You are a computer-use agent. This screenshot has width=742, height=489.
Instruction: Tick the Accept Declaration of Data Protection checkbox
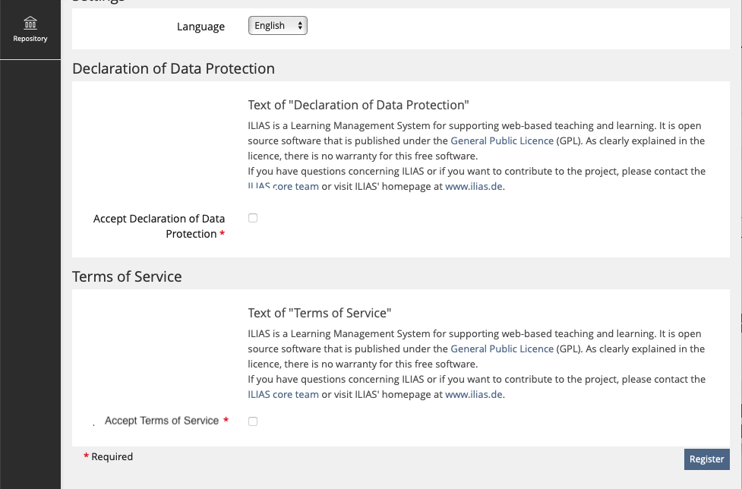coord(253,218)
